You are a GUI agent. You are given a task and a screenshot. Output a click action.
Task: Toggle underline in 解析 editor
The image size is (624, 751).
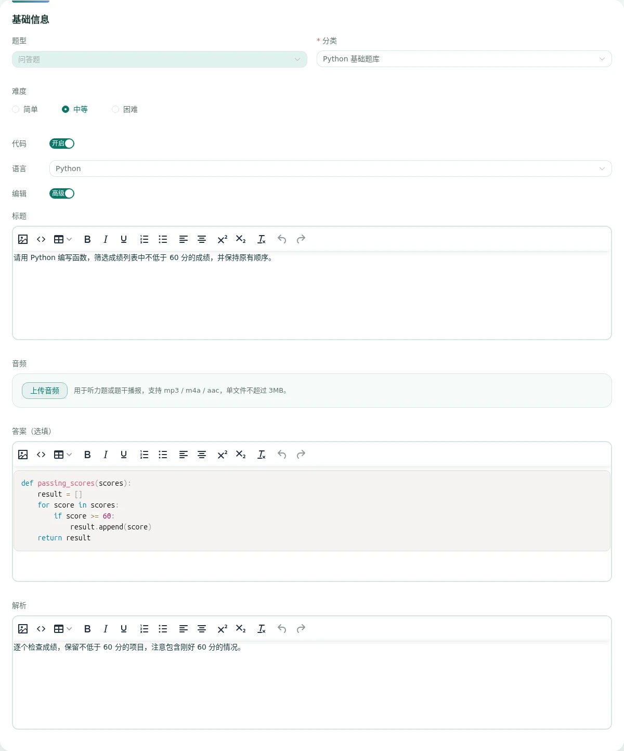(124, 629)
